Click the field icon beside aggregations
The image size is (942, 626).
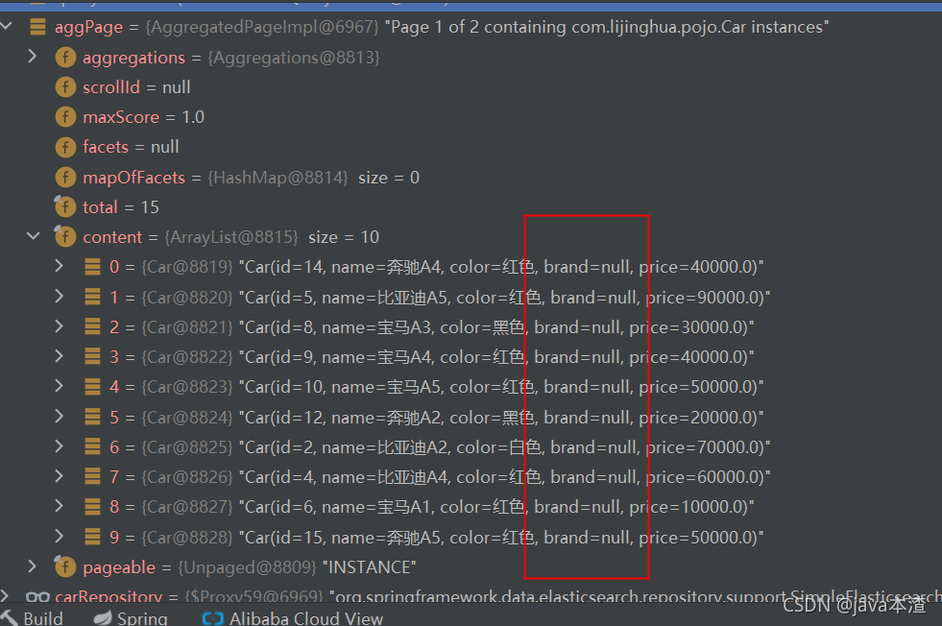click(65, 58)
